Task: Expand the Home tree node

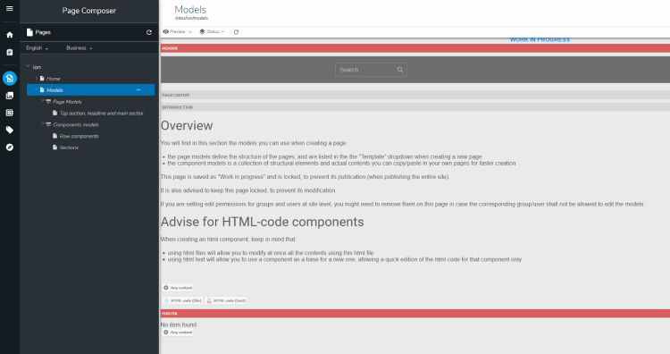Action: pyautogui.click(x=37, y=79)
